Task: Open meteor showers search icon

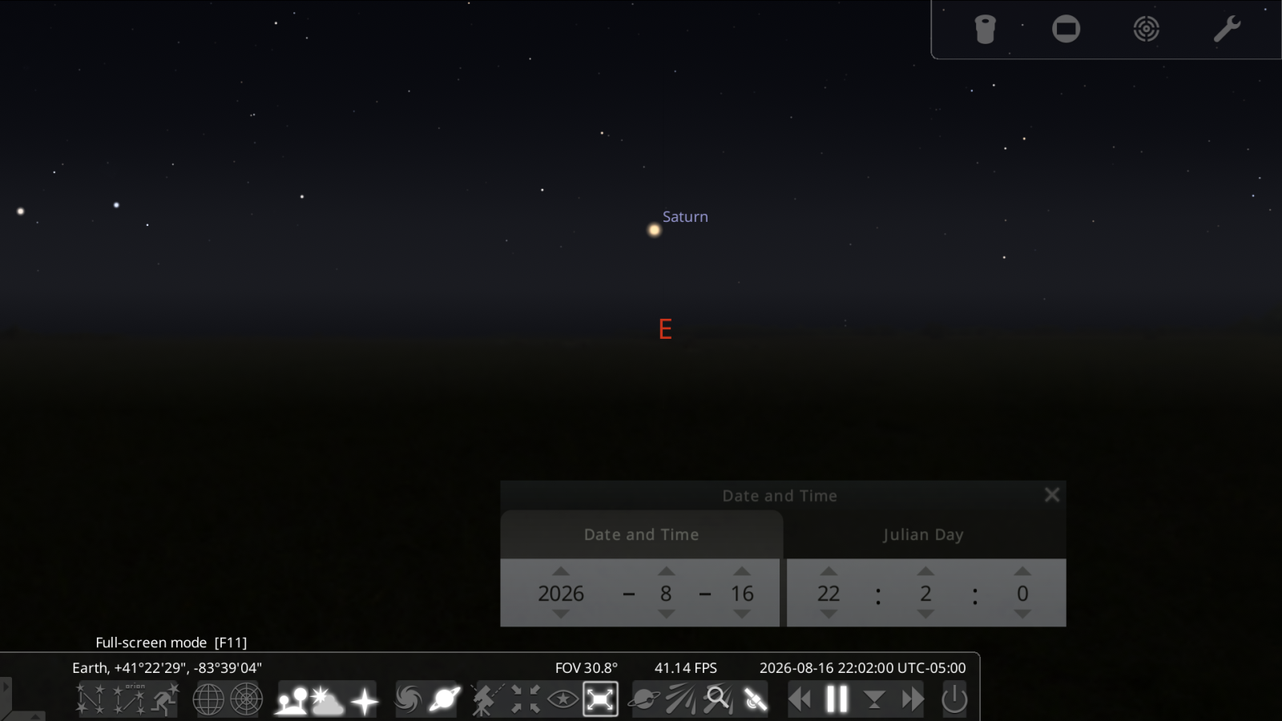Action: pyautogui.click(x=718, y=699)
